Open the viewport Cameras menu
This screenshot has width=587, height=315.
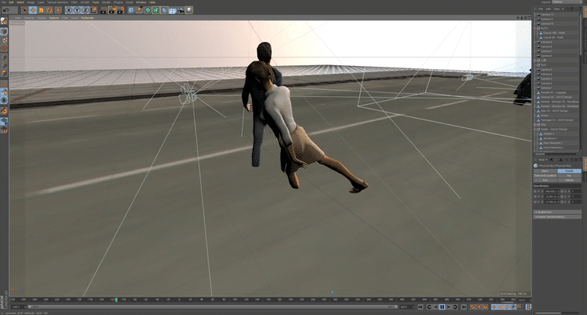[x=29, y=18]
